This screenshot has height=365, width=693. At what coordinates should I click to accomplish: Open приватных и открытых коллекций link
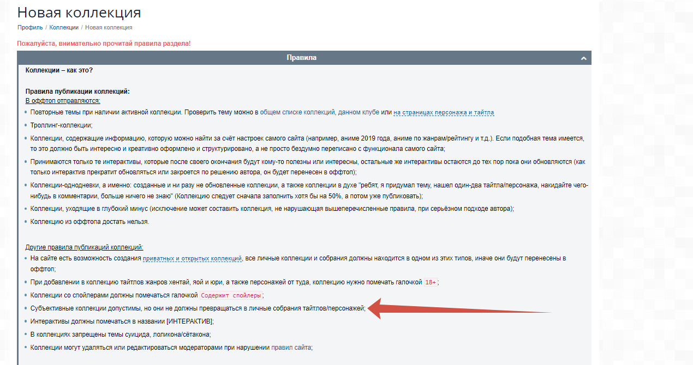pyautogui.click(x=192, y=258)
